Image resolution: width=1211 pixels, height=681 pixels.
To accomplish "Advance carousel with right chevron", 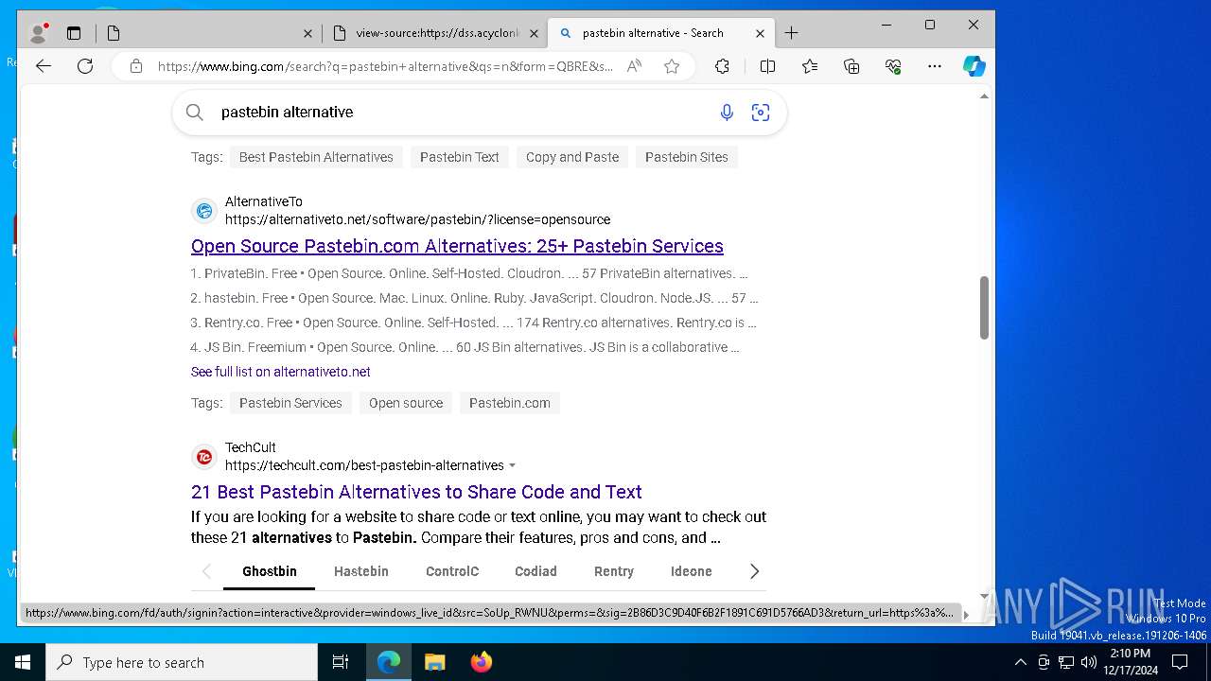I will point(754,571).
